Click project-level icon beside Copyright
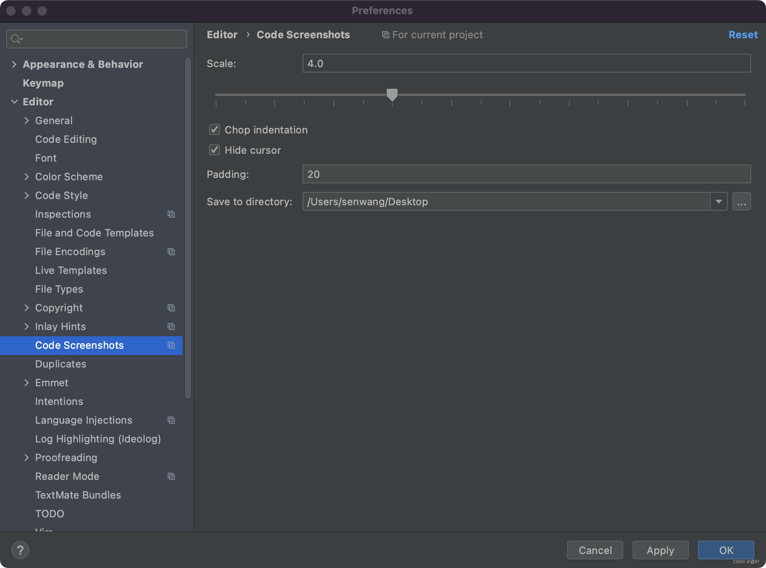This screenshot has width=766, height=568. pyautogui.click(x=171, y=308)
